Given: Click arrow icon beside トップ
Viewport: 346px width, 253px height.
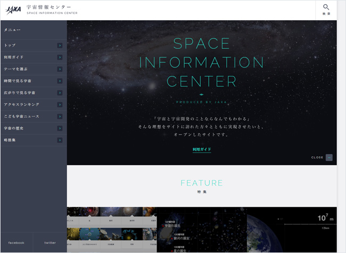Looking at the screenshot, I should [x=60, y=45].
